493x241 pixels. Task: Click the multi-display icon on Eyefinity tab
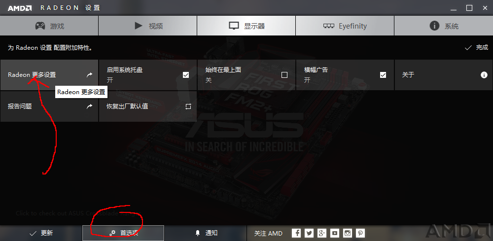coord(328,26)
